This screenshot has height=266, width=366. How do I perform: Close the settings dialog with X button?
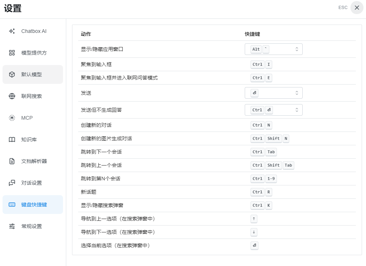[357, 8]
